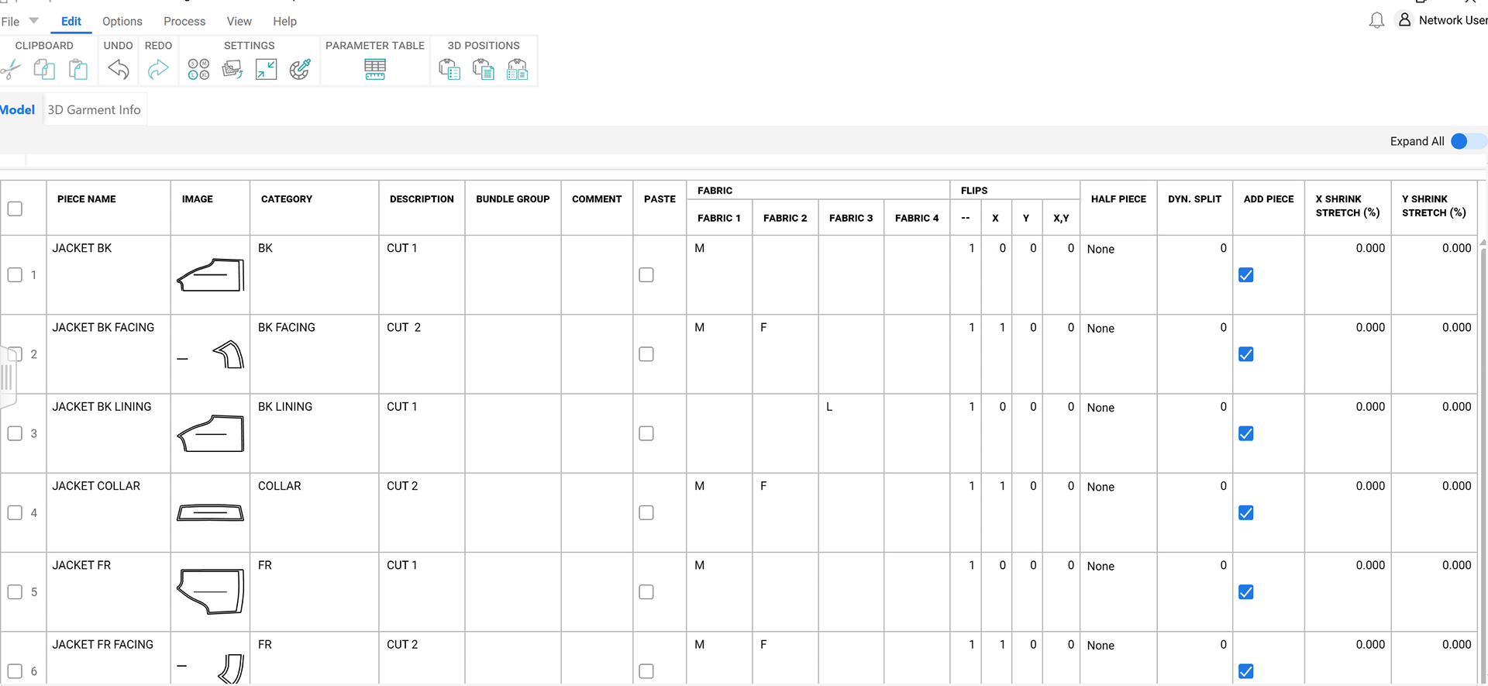Viewport: 1488px width, 686px height.
Task: Click the second 3D Positions shirt icon
Action: (x=484, y=70)
